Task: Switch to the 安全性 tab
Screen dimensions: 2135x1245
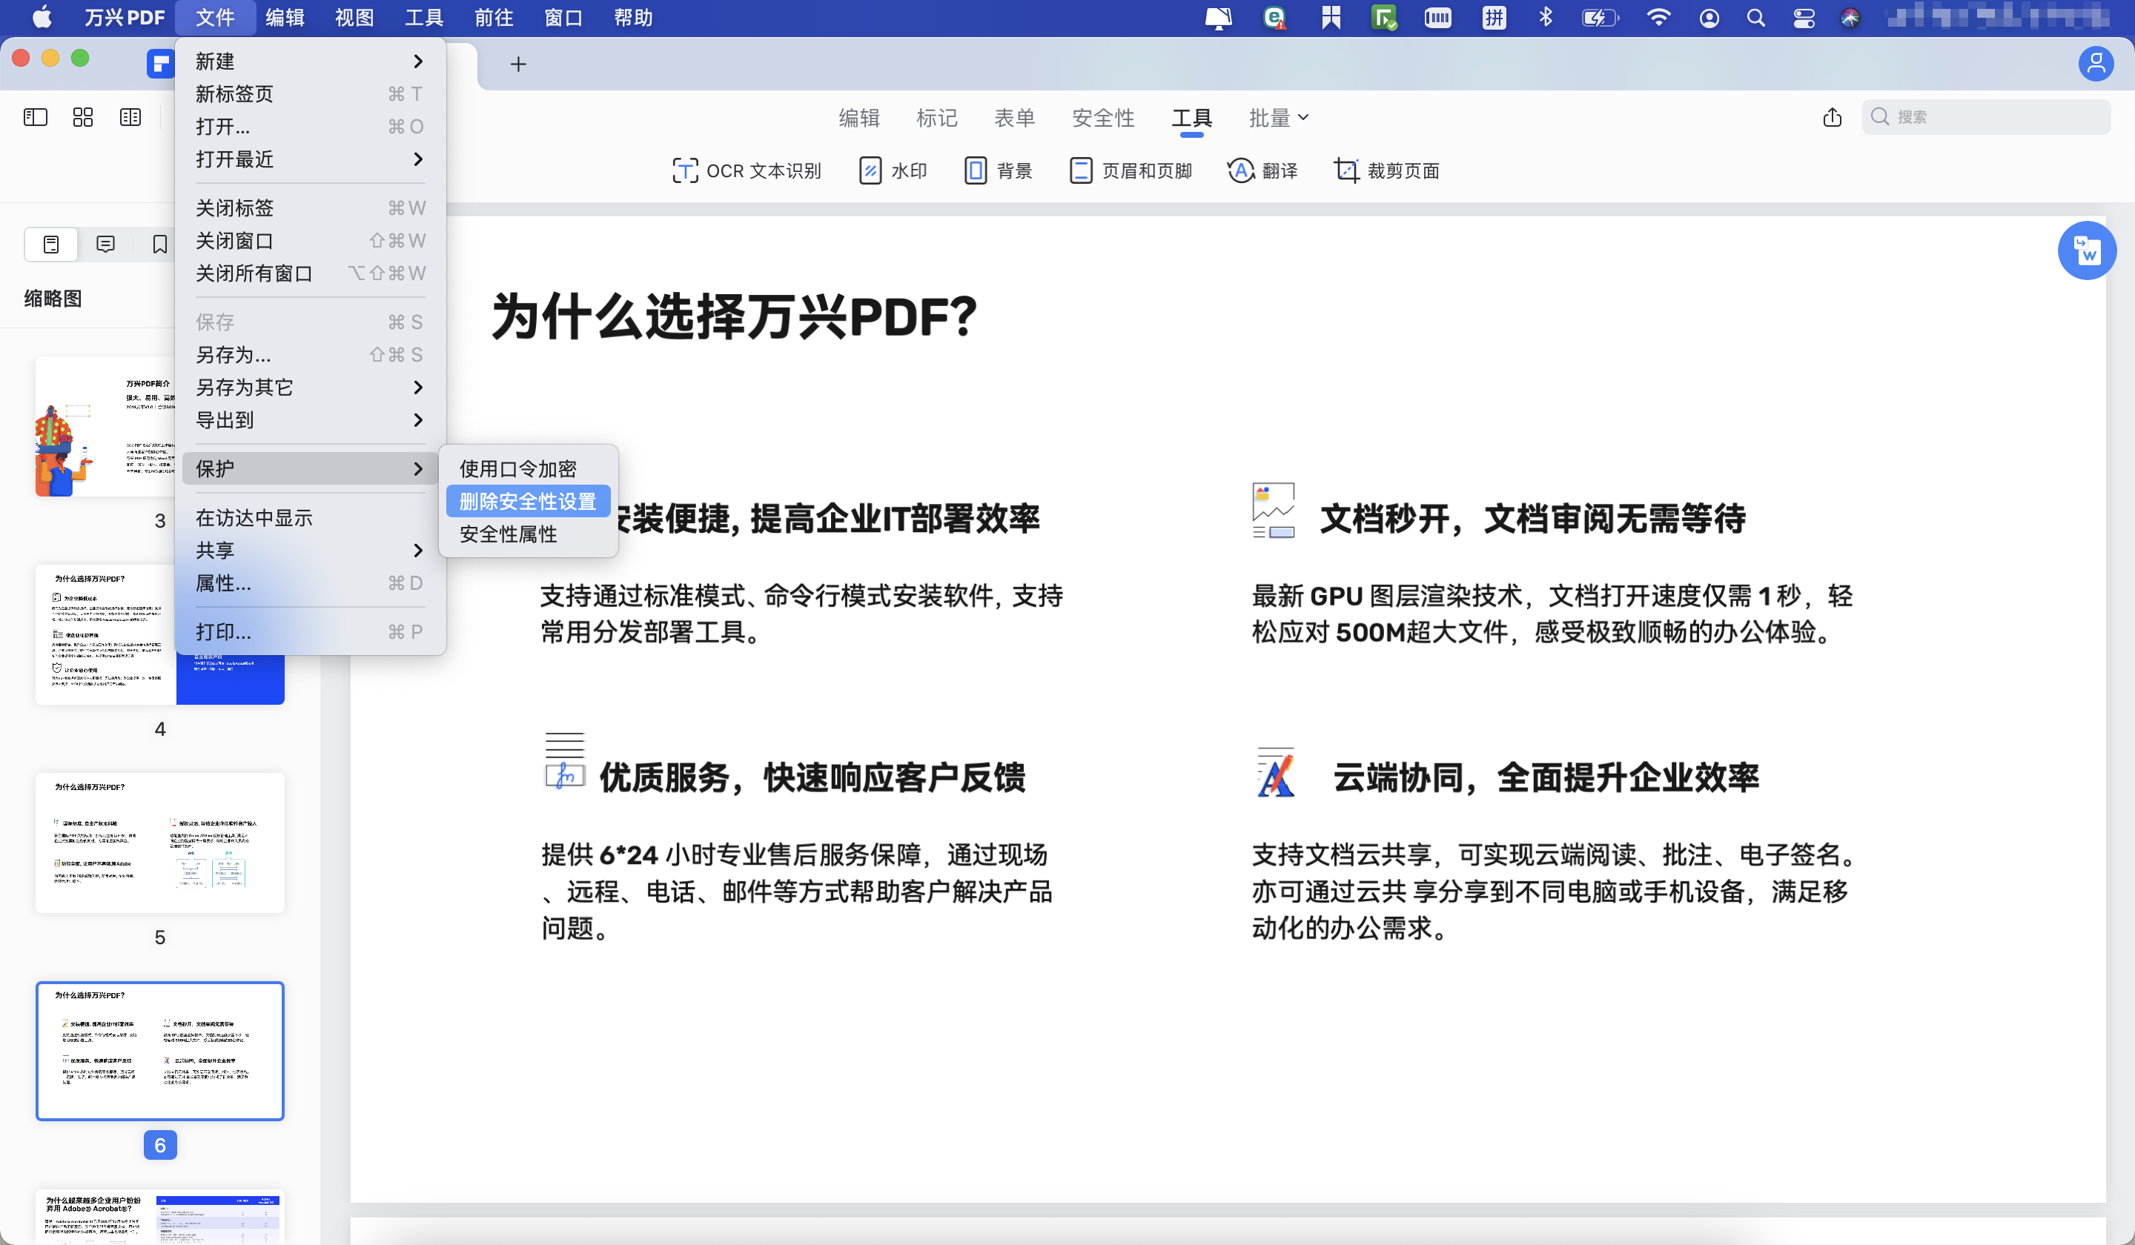Action: coord(1103,118)
